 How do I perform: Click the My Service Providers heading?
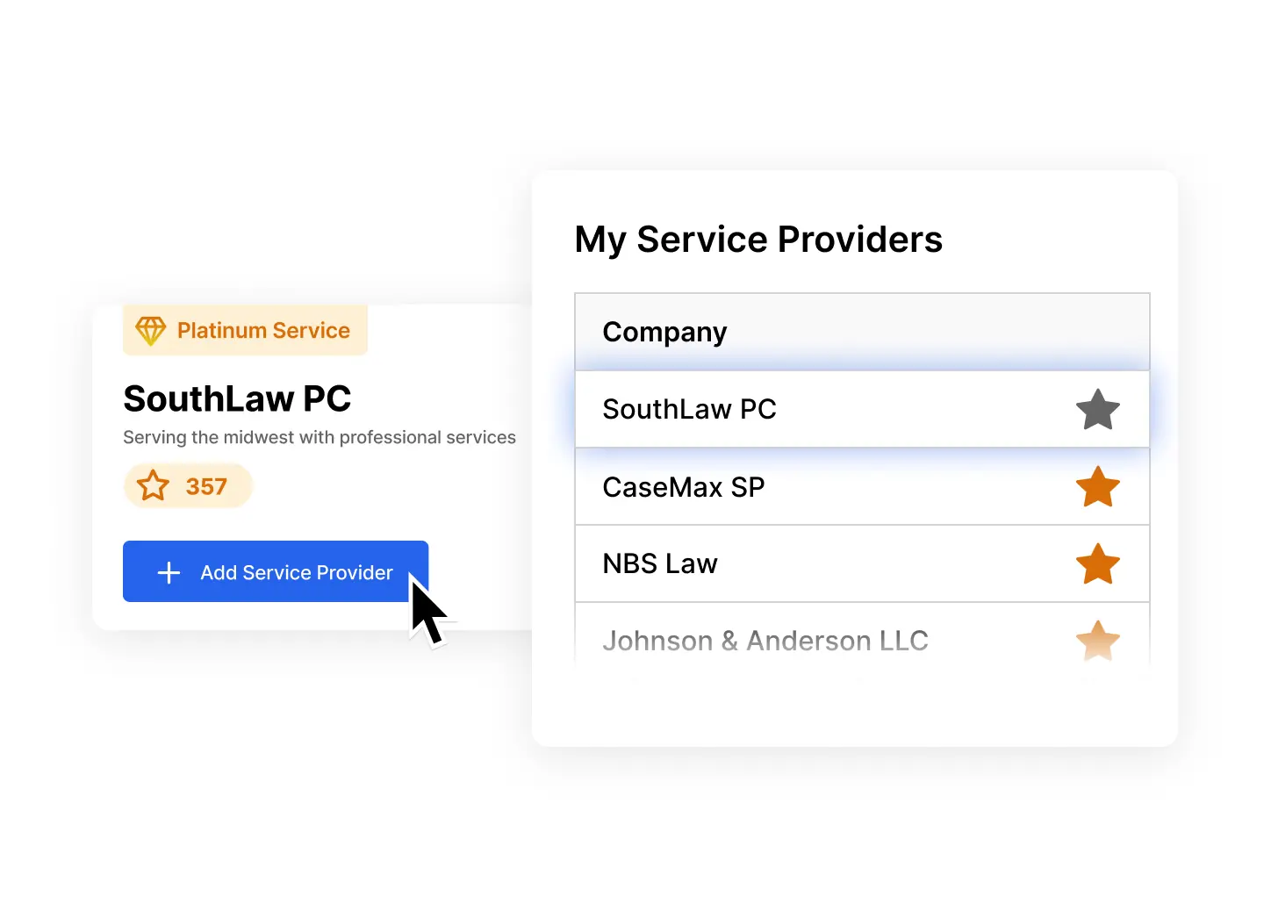point(758,240)
